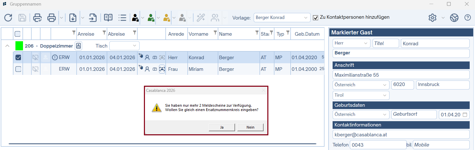Open the plain printer's dropdown arrow

(61, 18)
